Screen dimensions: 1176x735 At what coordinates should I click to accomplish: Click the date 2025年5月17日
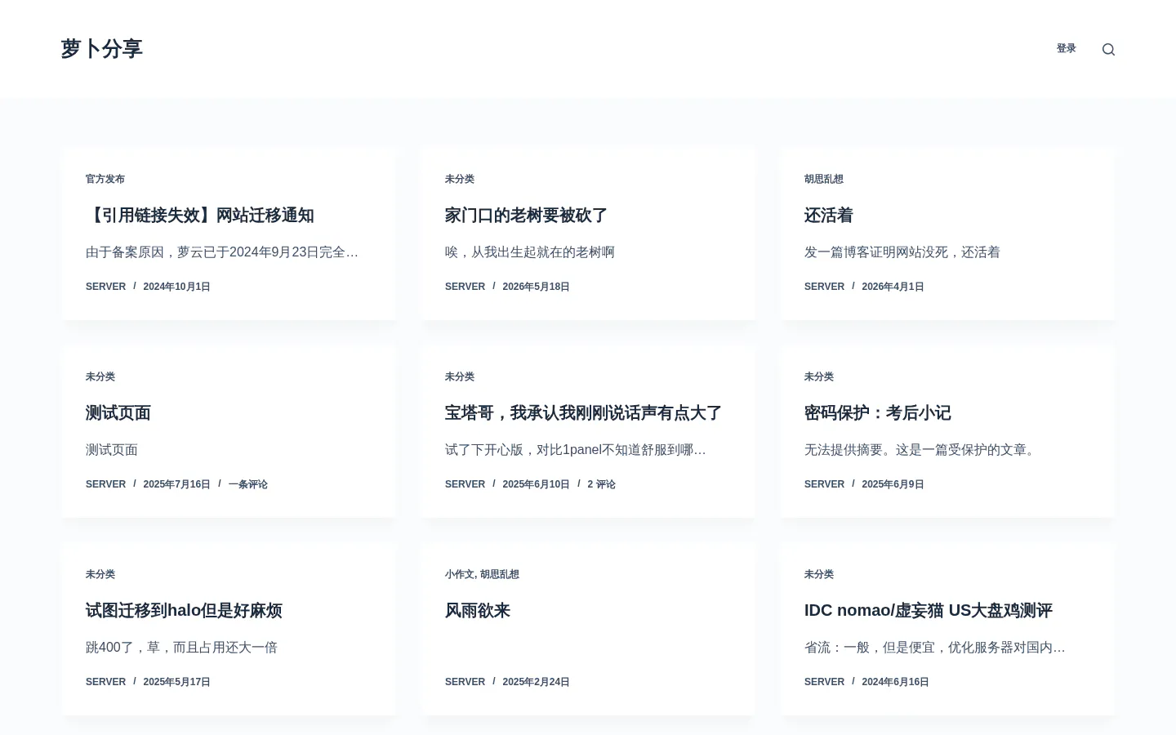tap(177, 682)
